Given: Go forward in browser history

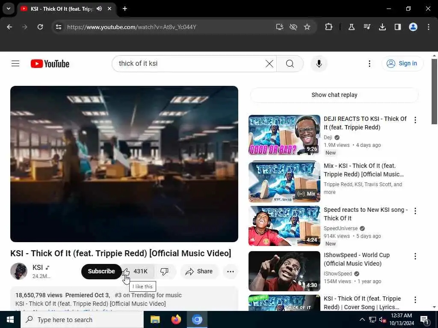Looking at the screenshot, I should pos(25,27).
